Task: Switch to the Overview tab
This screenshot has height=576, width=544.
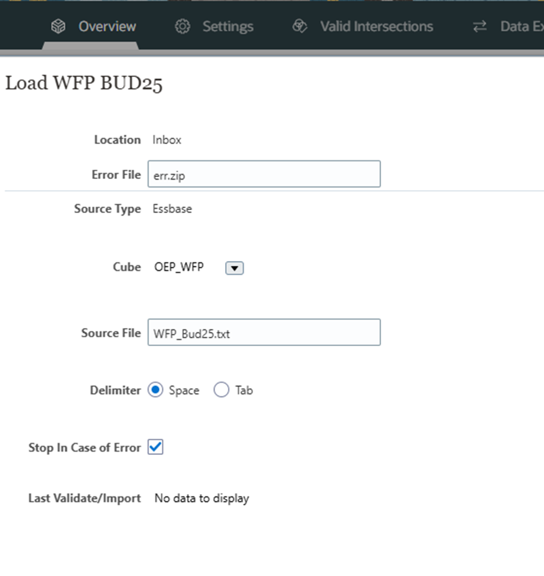Action: click(106, 27)
